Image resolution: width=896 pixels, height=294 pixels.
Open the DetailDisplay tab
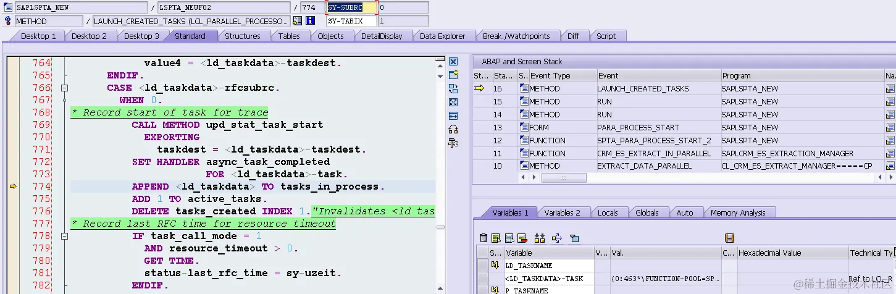(x=382, y=36)
